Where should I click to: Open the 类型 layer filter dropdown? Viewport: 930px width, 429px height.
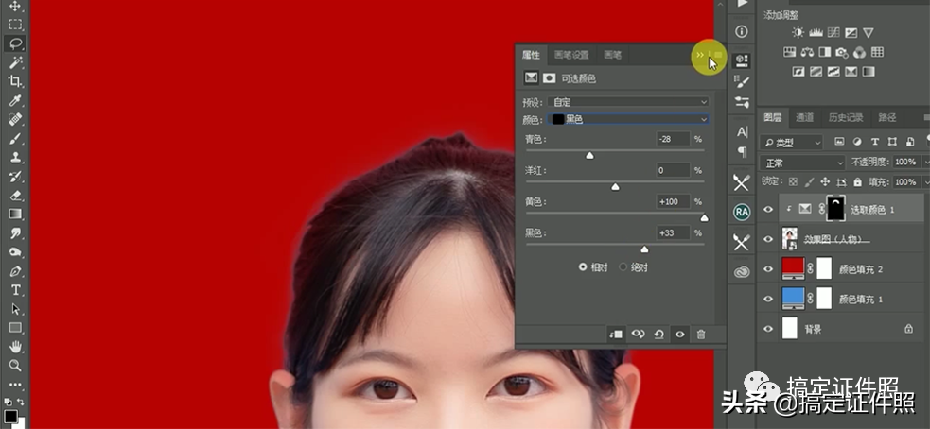(791, 142)
